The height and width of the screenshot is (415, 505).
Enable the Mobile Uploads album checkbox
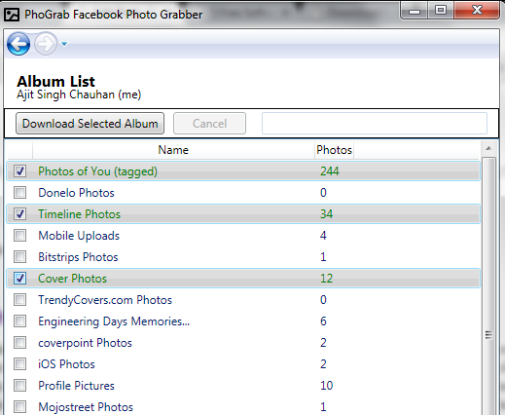pos(19,235)
